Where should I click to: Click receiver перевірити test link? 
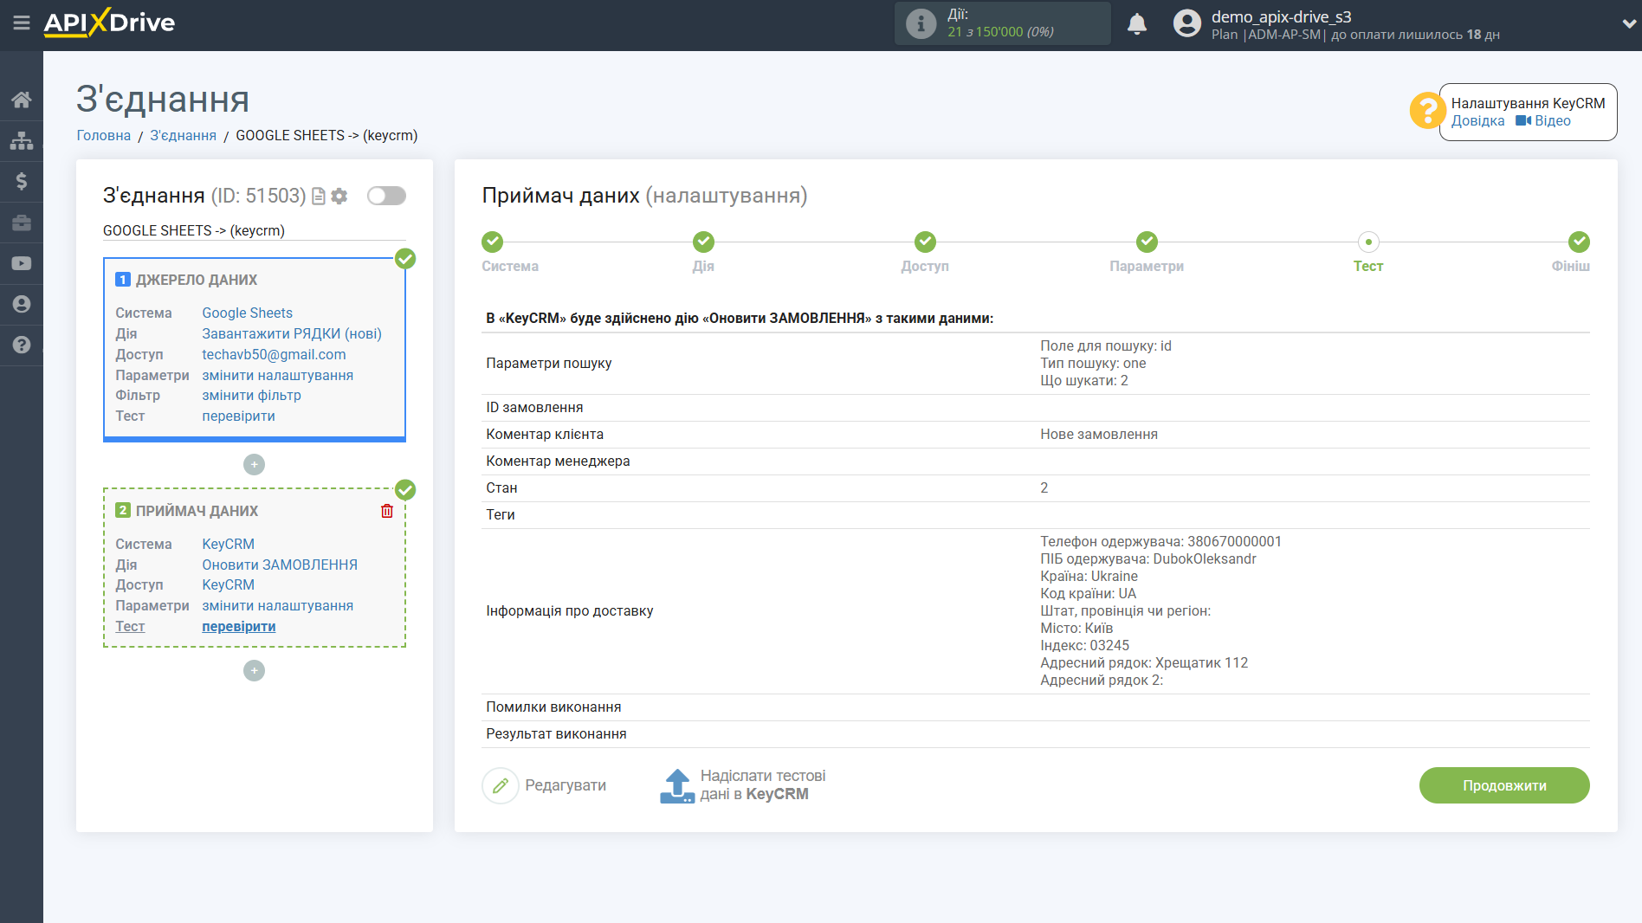coord(238,626)
